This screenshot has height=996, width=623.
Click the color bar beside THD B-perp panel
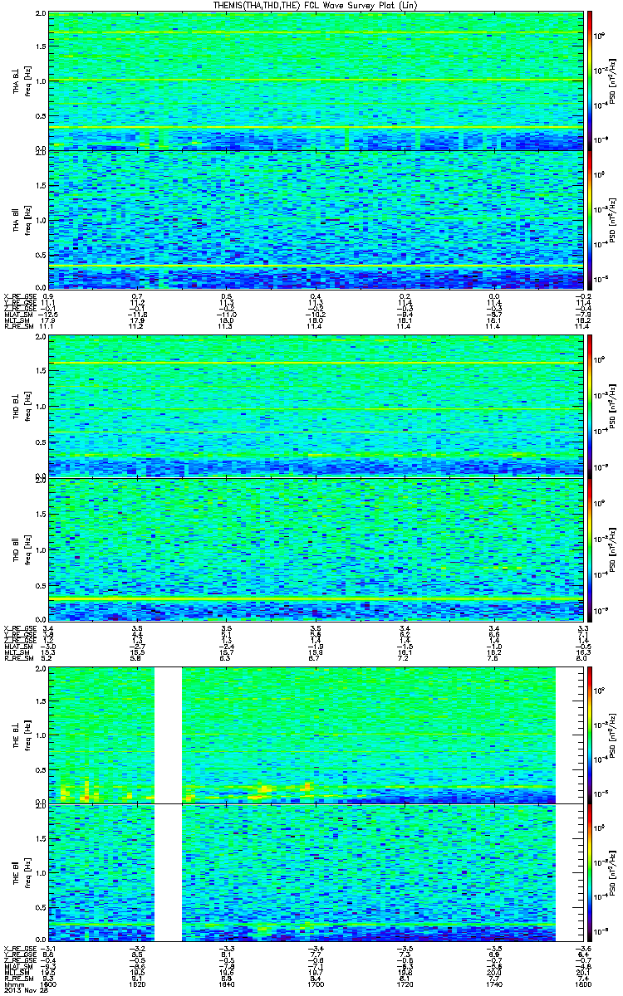point(590,405)
